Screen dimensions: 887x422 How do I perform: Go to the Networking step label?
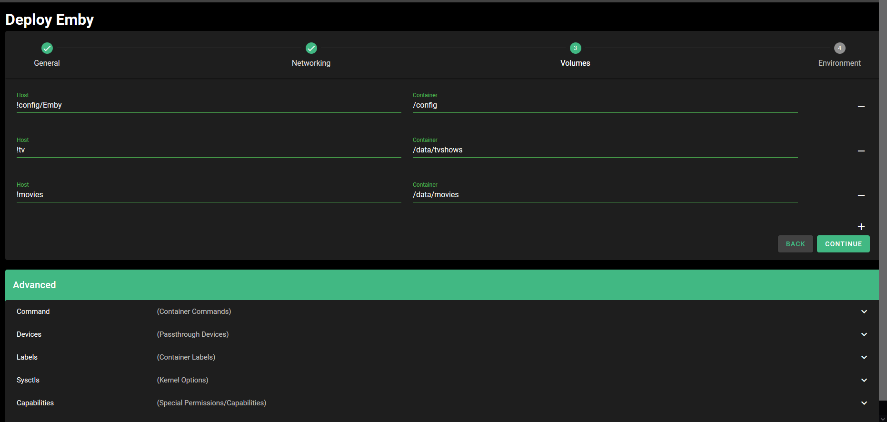point(311,63)
